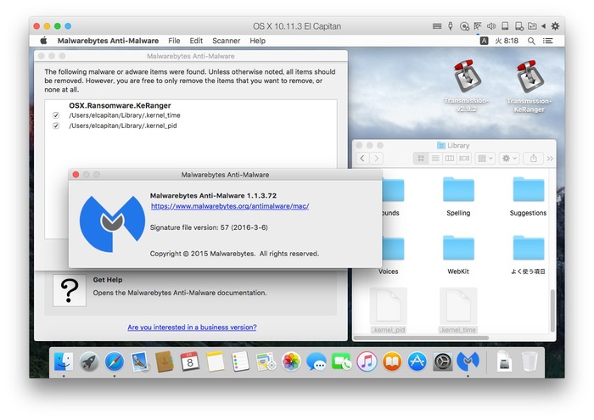Open the Finder action gear dropdown
Image resolution: width=594 pixels, height=420 pixels.
509,158
